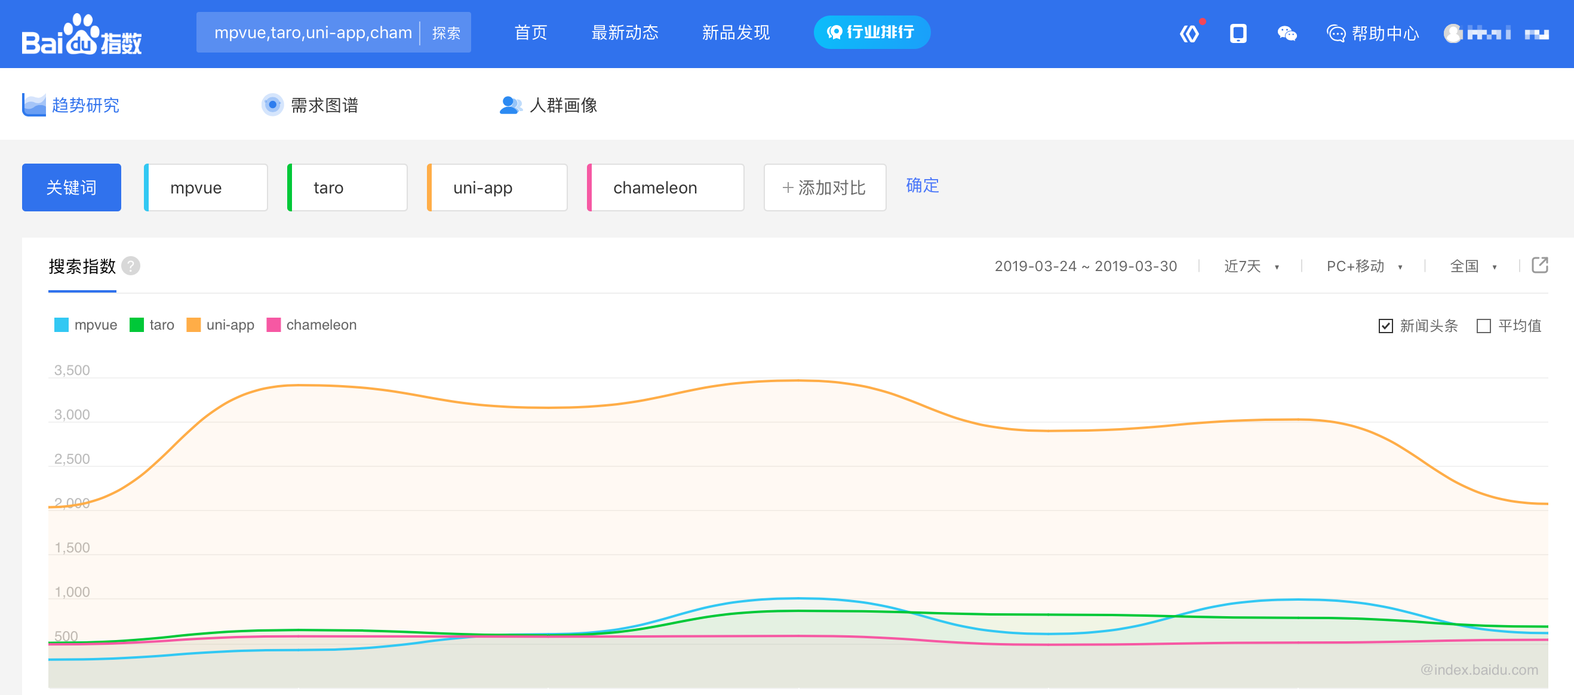
Task: Uncheck the 新闻头条 checkbox
Action: [1385, 325]
